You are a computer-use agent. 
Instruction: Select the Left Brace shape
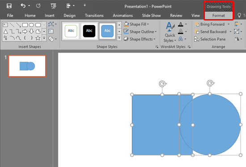point(25,38)
